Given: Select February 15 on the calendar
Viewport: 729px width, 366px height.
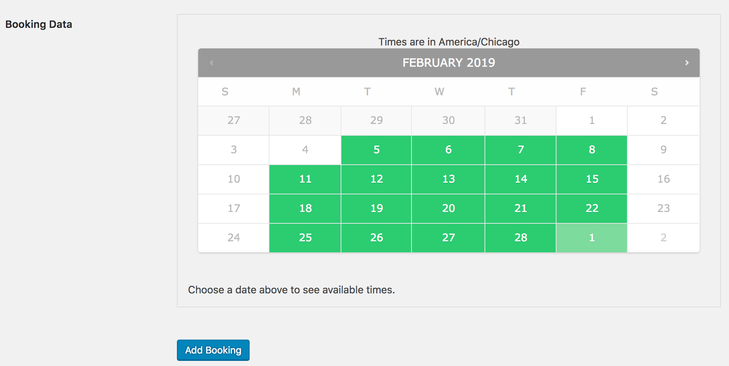Looking at the screenshot, I should click(591, 179).
